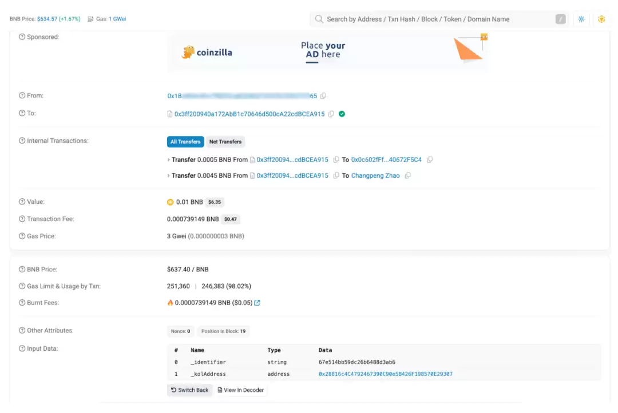Click the 3 Gwei gas price value
This screenshot has height=413, width=618.
click(176, 236)
